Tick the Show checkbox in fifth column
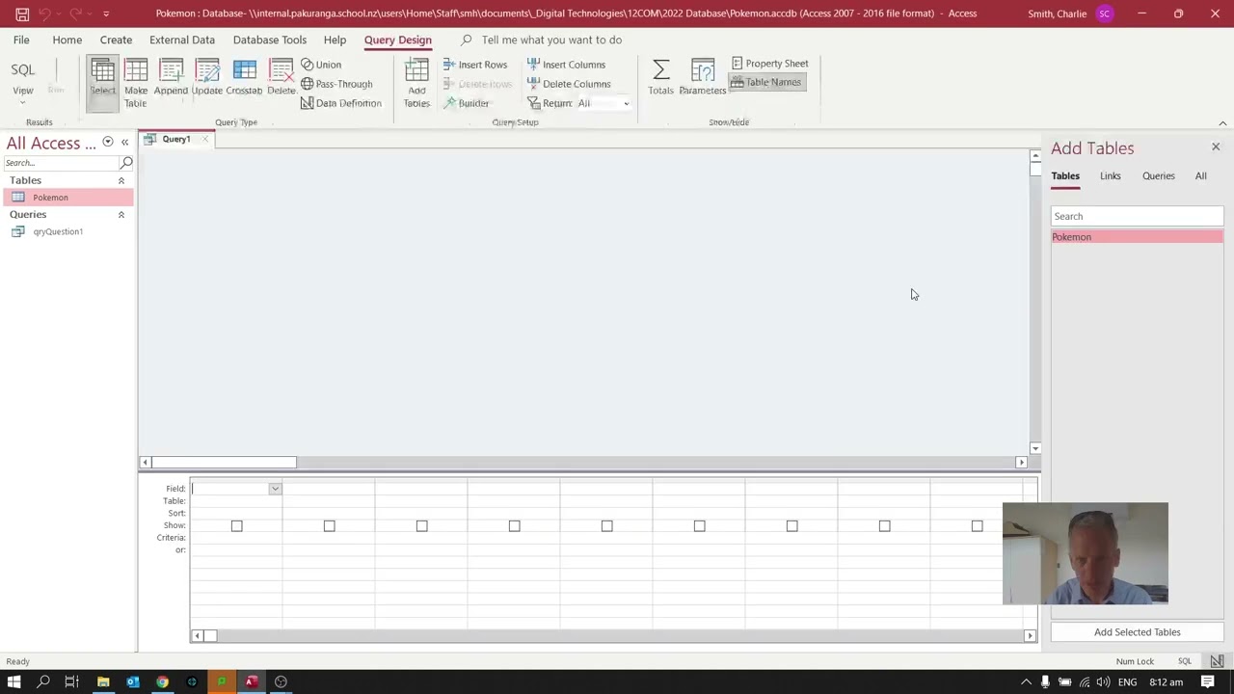1234x694 pixels. (x=606, y=525)
